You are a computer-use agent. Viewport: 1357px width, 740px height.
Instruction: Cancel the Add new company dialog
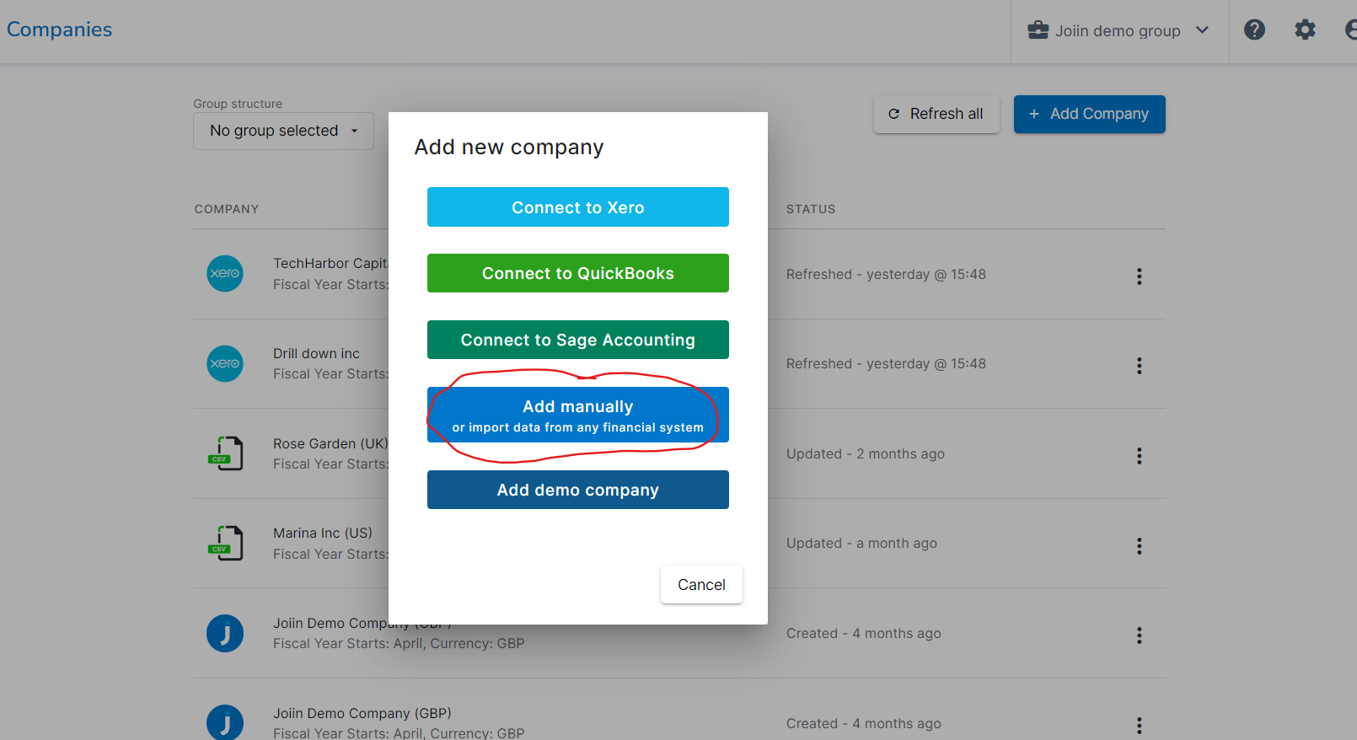click(x=701, y=584)
